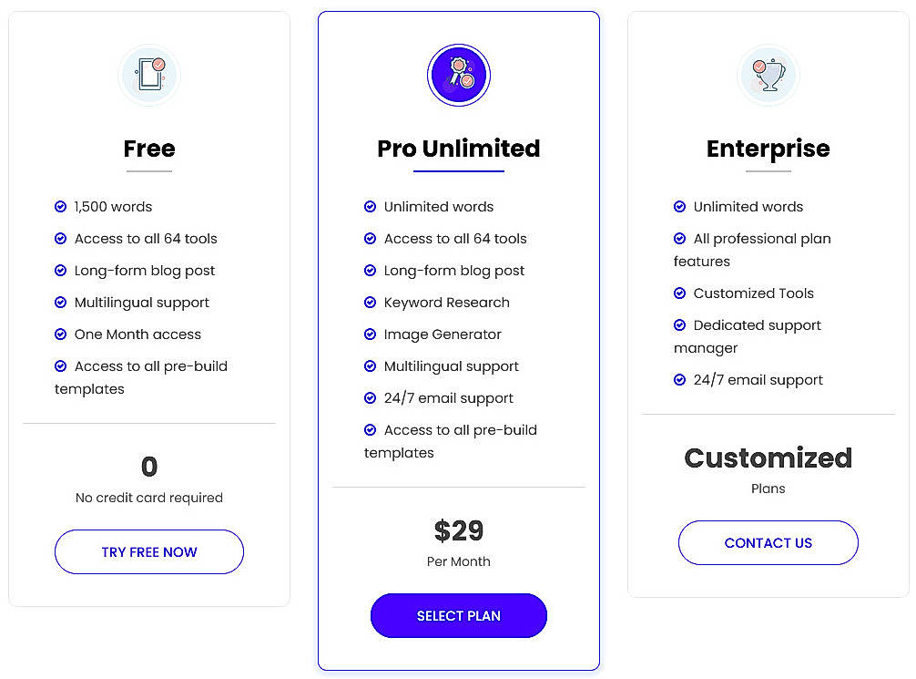Click the checkmark next to Customized Tools

[x=680, y=293]
